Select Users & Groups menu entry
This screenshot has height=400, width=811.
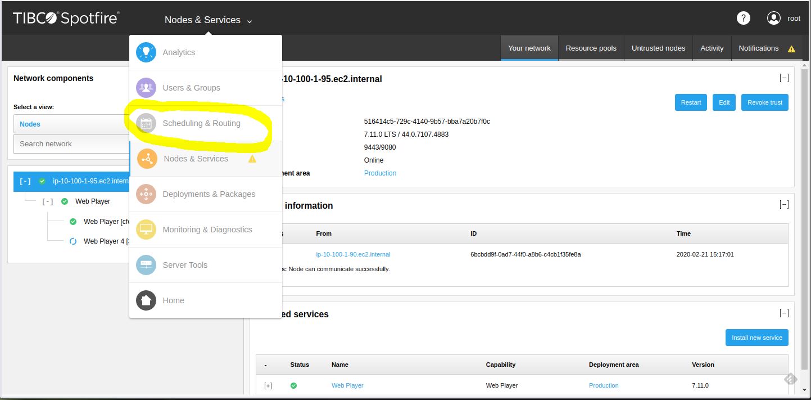206,88
